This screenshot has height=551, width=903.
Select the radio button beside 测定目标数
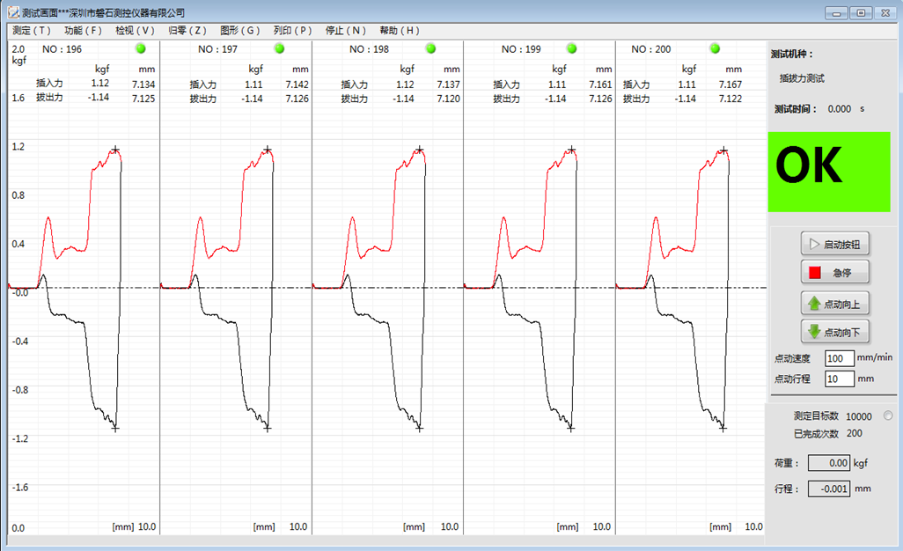(x=887, y=415)
